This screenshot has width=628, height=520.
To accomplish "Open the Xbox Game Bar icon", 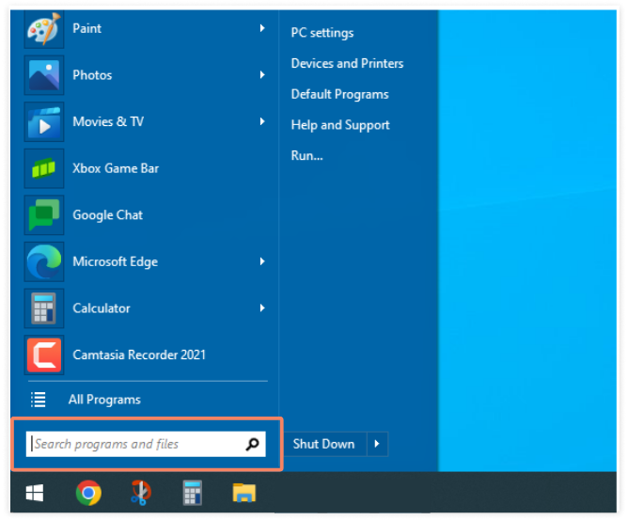I will tap(44, 168).
